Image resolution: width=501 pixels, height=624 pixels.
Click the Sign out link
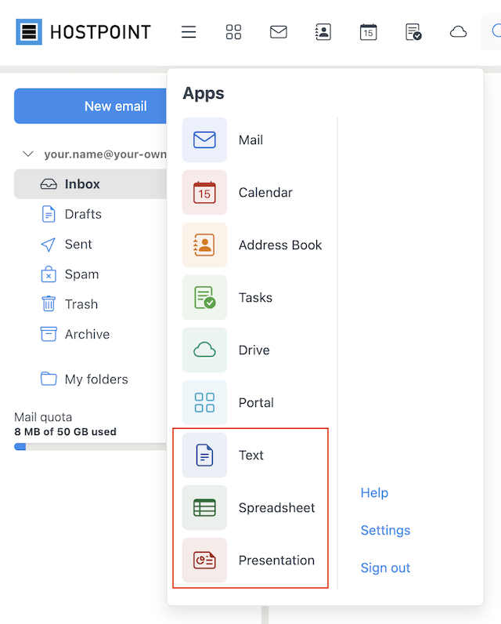[x=385, y=568]
